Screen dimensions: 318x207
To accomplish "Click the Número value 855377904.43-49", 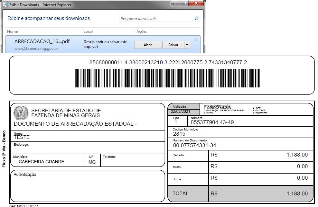I will (x=212, y=122).
